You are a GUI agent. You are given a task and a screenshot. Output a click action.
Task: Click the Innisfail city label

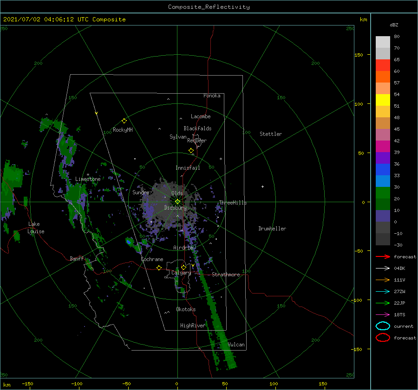(188, 168)
